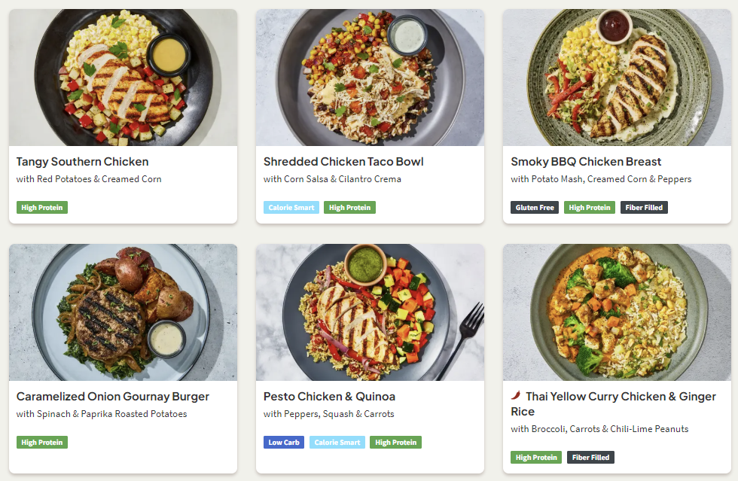Select High Protein tag on Gournay Burger
The image size is (738, 481).
(42, 443)
